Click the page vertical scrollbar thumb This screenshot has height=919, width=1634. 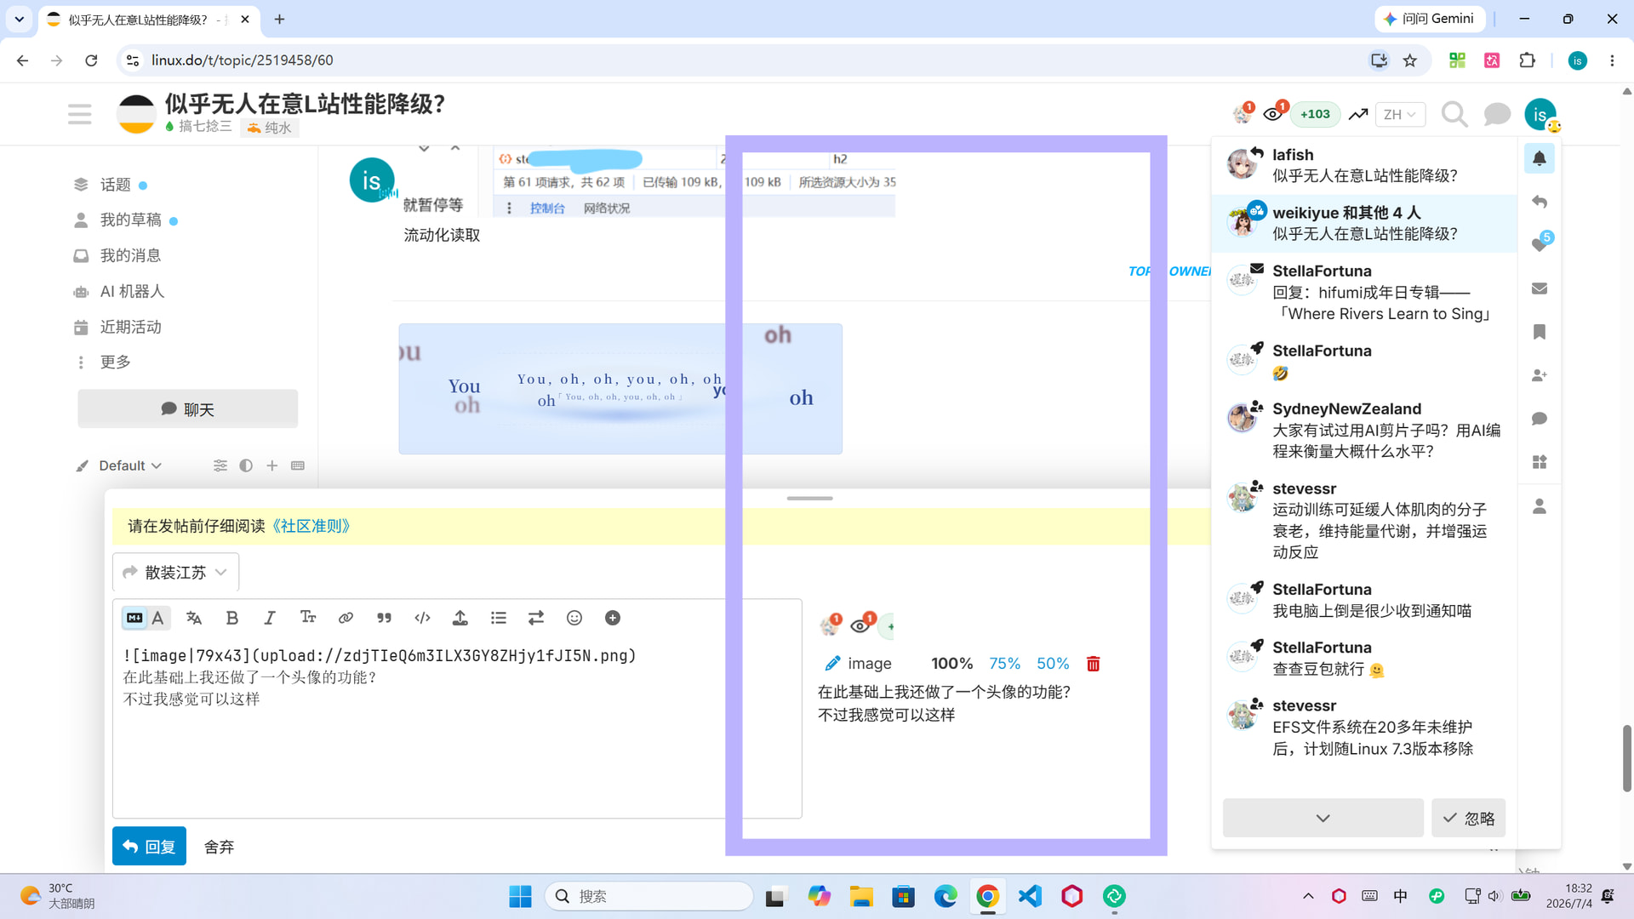(x=1627, y=758)
